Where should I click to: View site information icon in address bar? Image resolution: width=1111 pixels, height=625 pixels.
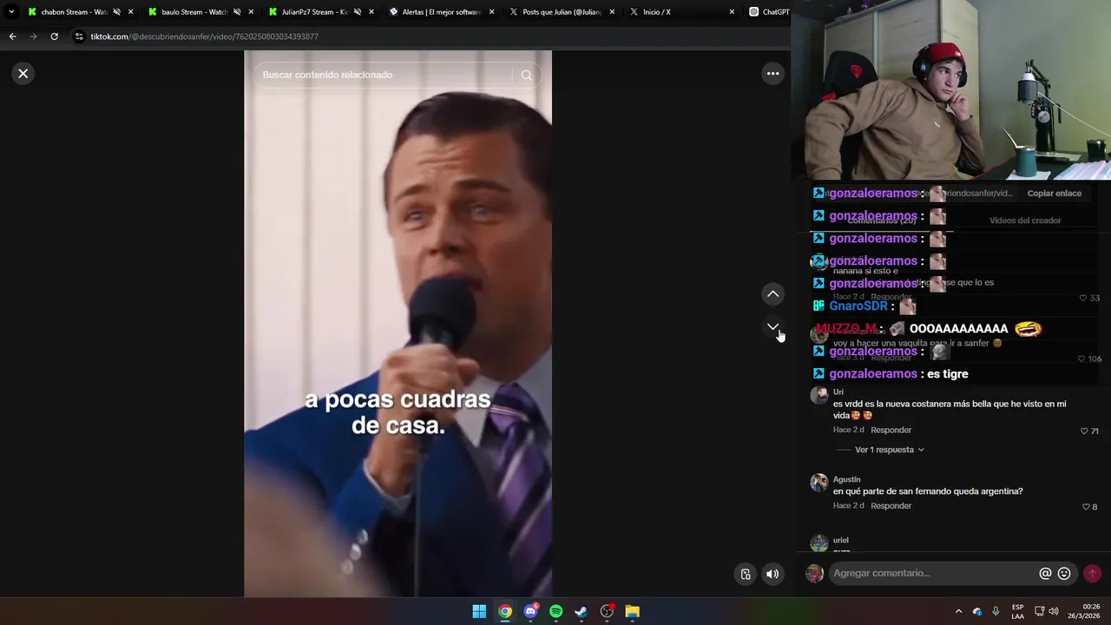79,36
